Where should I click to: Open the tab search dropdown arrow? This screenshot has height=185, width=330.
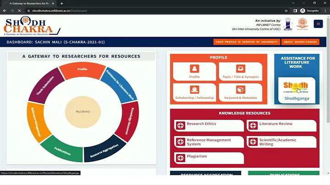[293, 3]
